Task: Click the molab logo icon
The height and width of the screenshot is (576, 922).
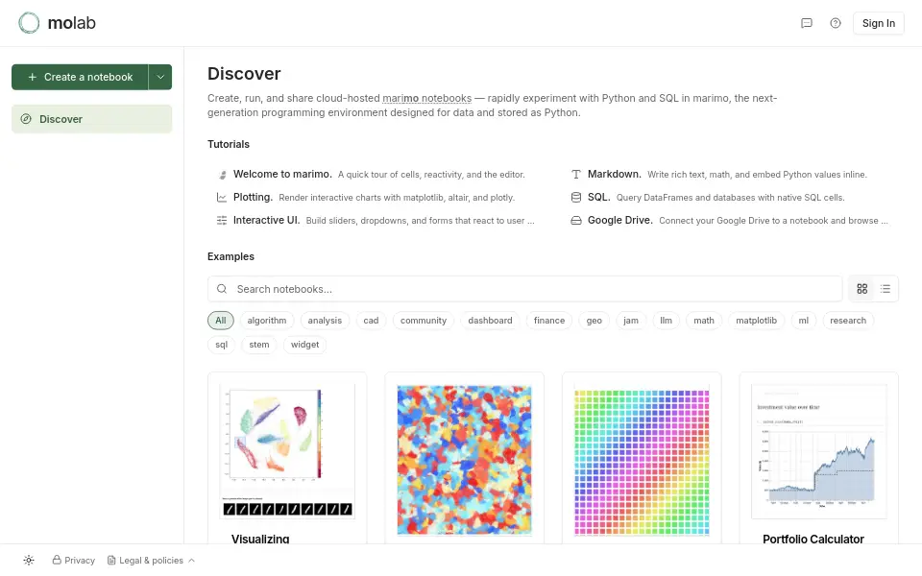Action: pos(29,23)
